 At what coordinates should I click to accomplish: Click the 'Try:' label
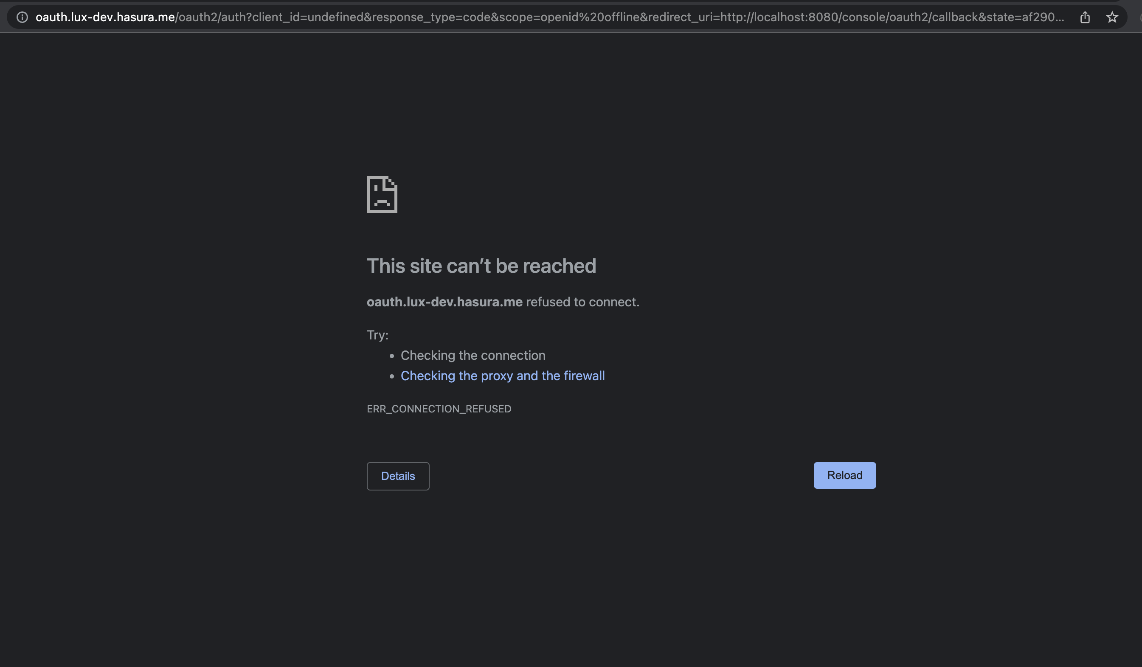pos(377,335)
